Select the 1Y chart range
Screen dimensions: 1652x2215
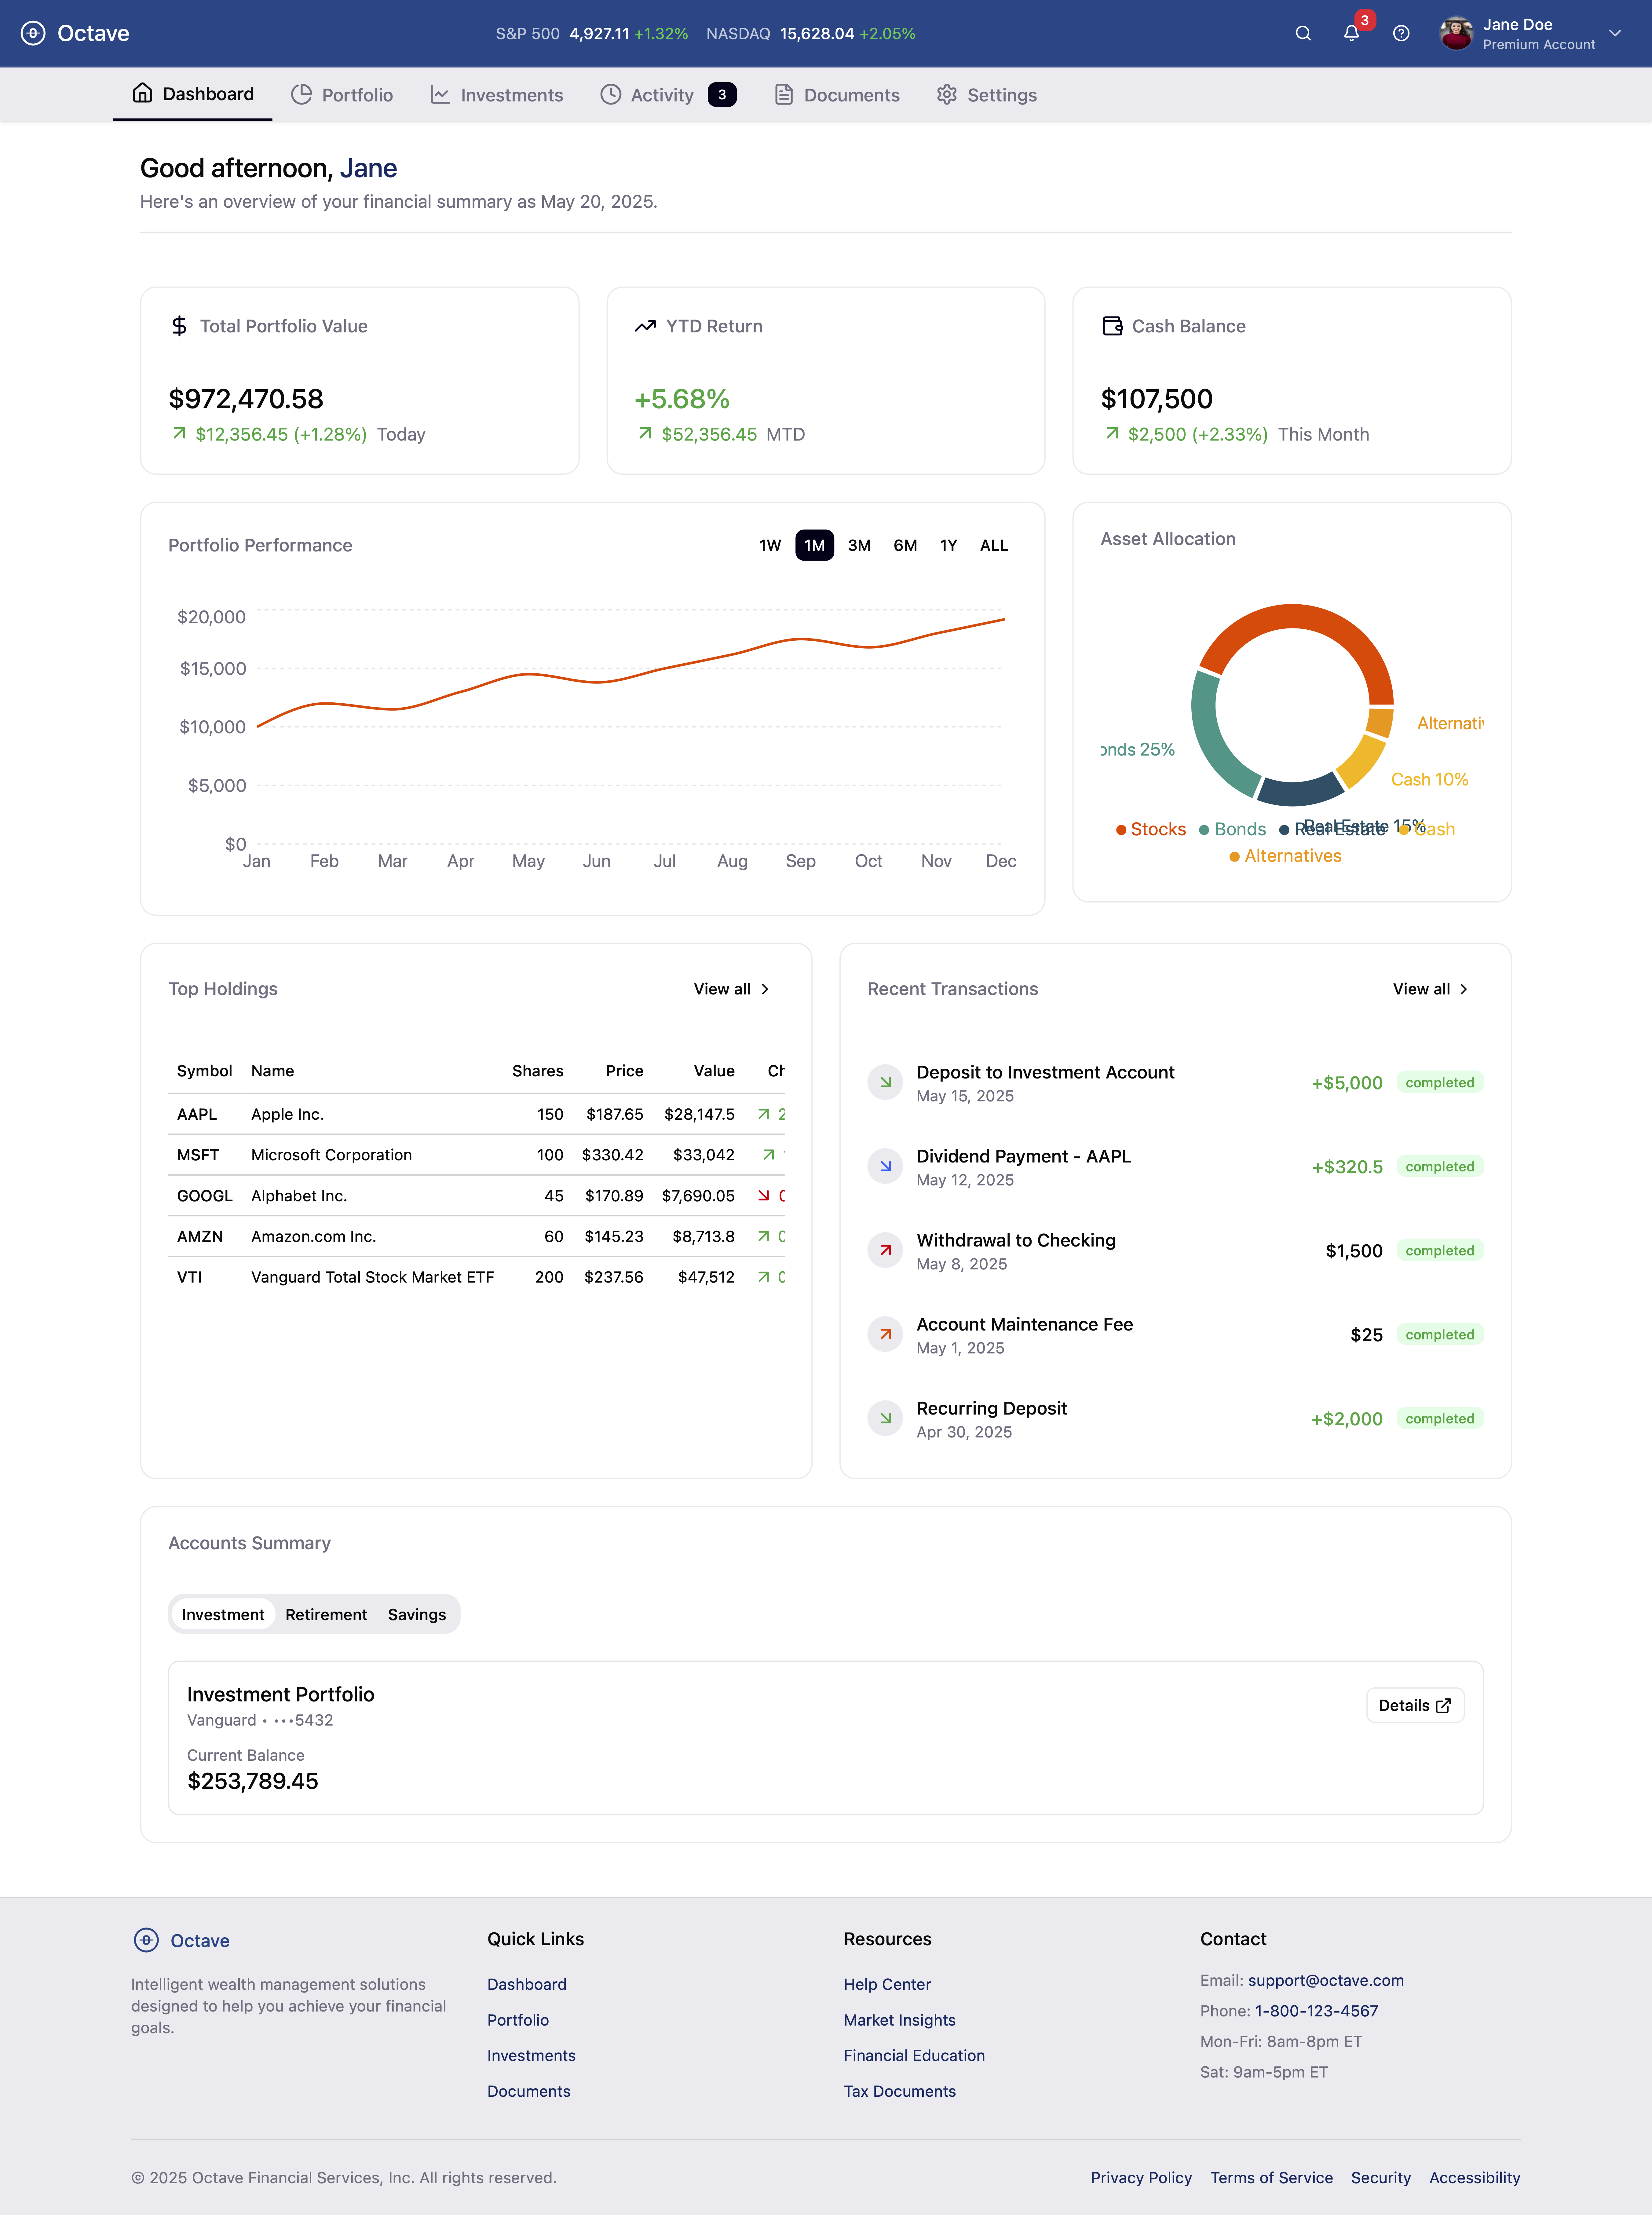pyautogui.click(x=949, y=545)
